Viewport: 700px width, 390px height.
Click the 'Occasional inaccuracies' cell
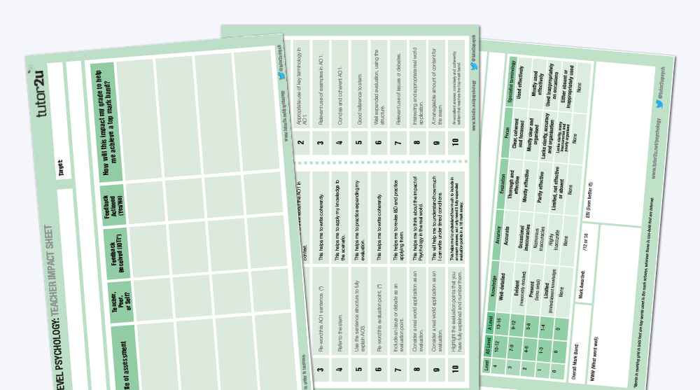click(524, 237)
